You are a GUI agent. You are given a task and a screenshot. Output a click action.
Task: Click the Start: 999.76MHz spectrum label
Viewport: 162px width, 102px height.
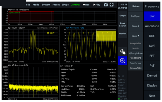point(16,62)
